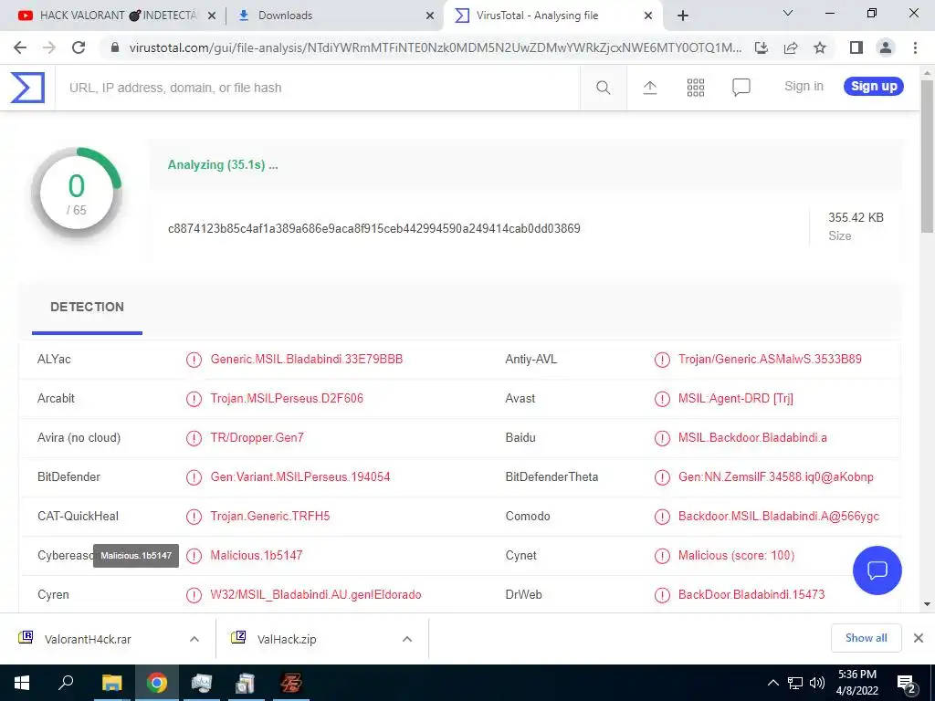Open the notification center icon
Screen dimensions: 935x701
coord(905,684)
